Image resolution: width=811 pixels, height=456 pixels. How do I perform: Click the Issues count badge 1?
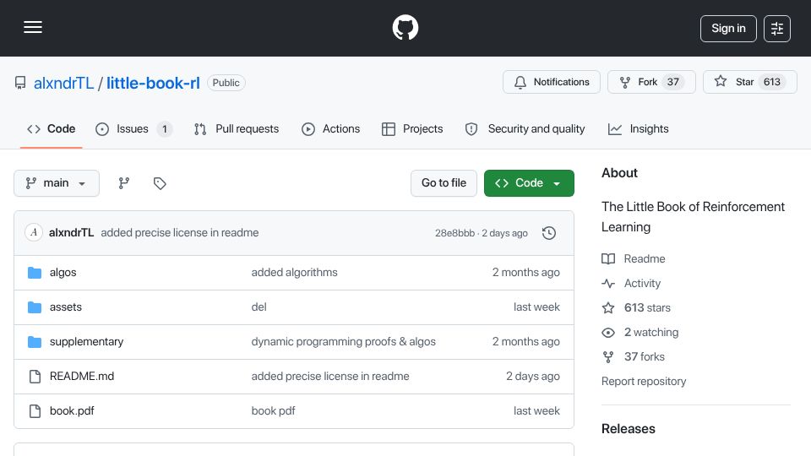click(x=165, y=129)
